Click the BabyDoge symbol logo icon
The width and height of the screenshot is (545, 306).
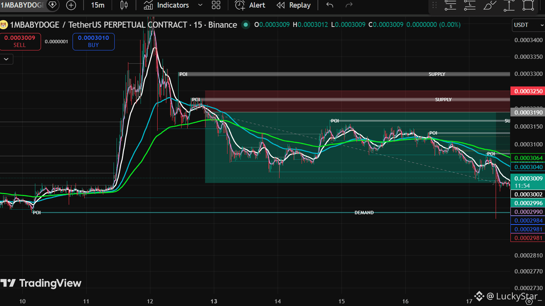tap(4, 25)
